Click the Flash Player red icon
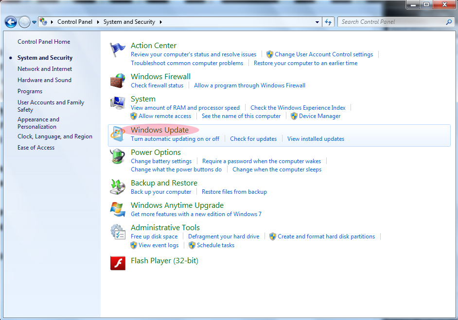 (x=118, y=263)
